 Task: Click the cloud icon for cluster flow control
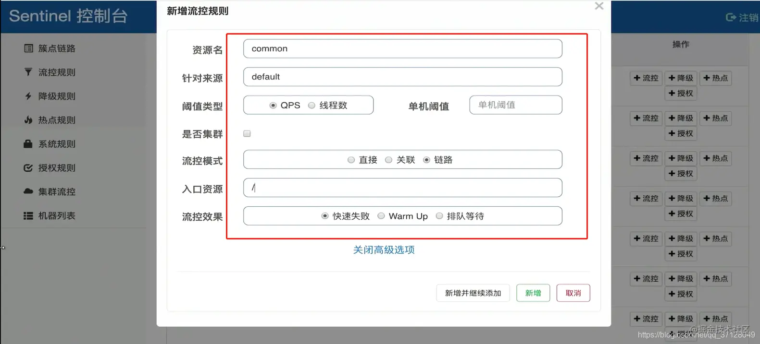[28, 191]
